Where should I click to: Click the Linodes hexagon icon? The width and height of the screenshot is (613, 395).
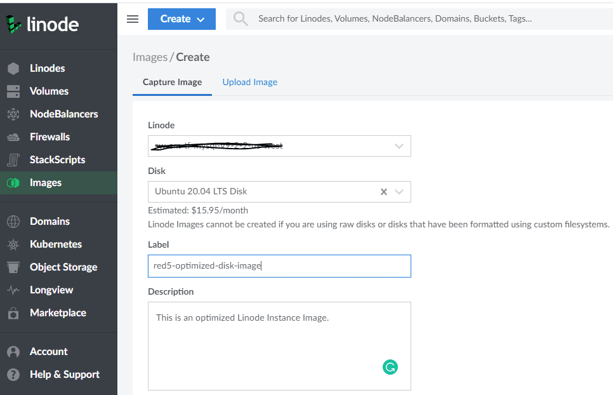coord(13,69)
